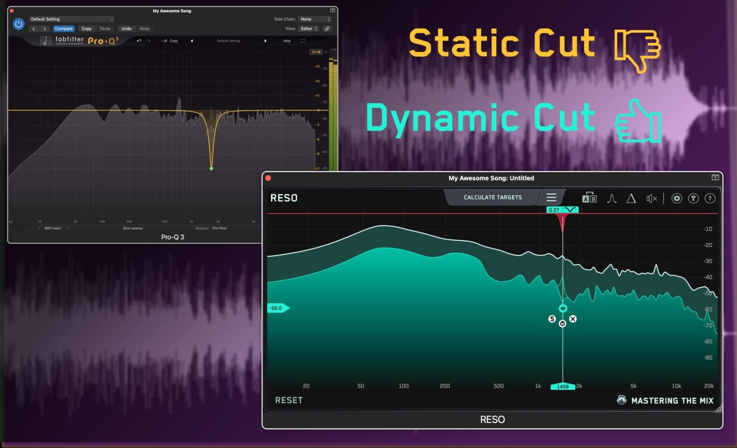Open RESO help question mark icon
This screenshot has width=737, height=448.
coord(710,198)
